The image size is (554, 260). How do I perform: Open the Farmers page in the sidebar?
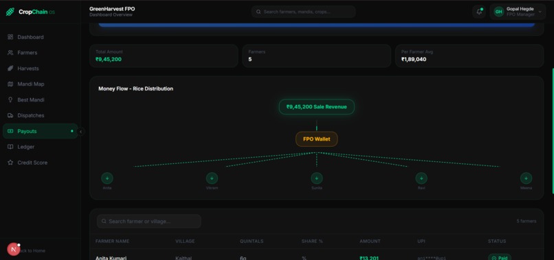tap(41, 53)
